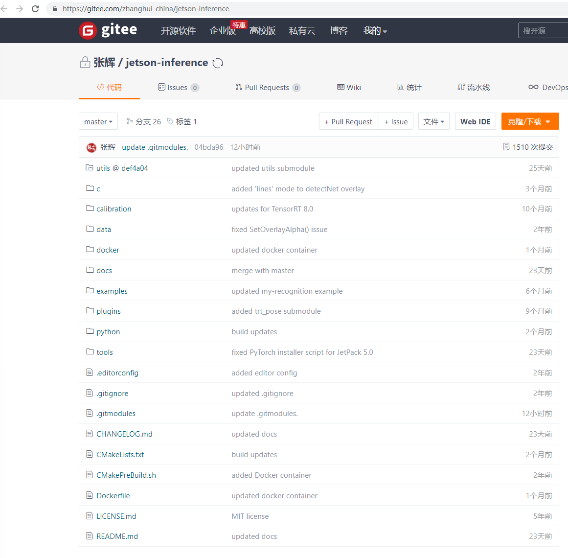Image resolution: width=568 pixels, height=558 pixels.
Task: Click the file icon for CMakeLists.txt
Action: [x=90, y=454]
